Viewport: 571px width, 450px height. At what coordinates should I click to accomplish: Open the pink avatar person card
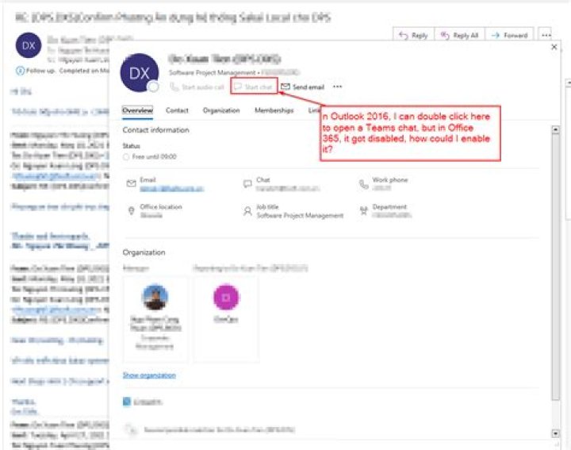[x=226, y=318]
